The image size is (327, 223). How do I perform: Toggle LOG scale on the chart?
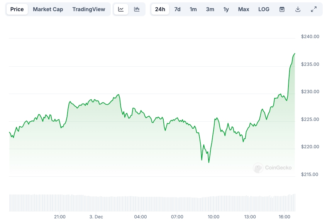(x=264, y=9)
